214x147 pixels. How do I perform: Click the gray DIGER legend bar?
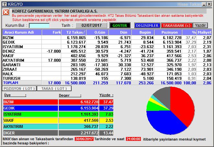pos(30,133)
